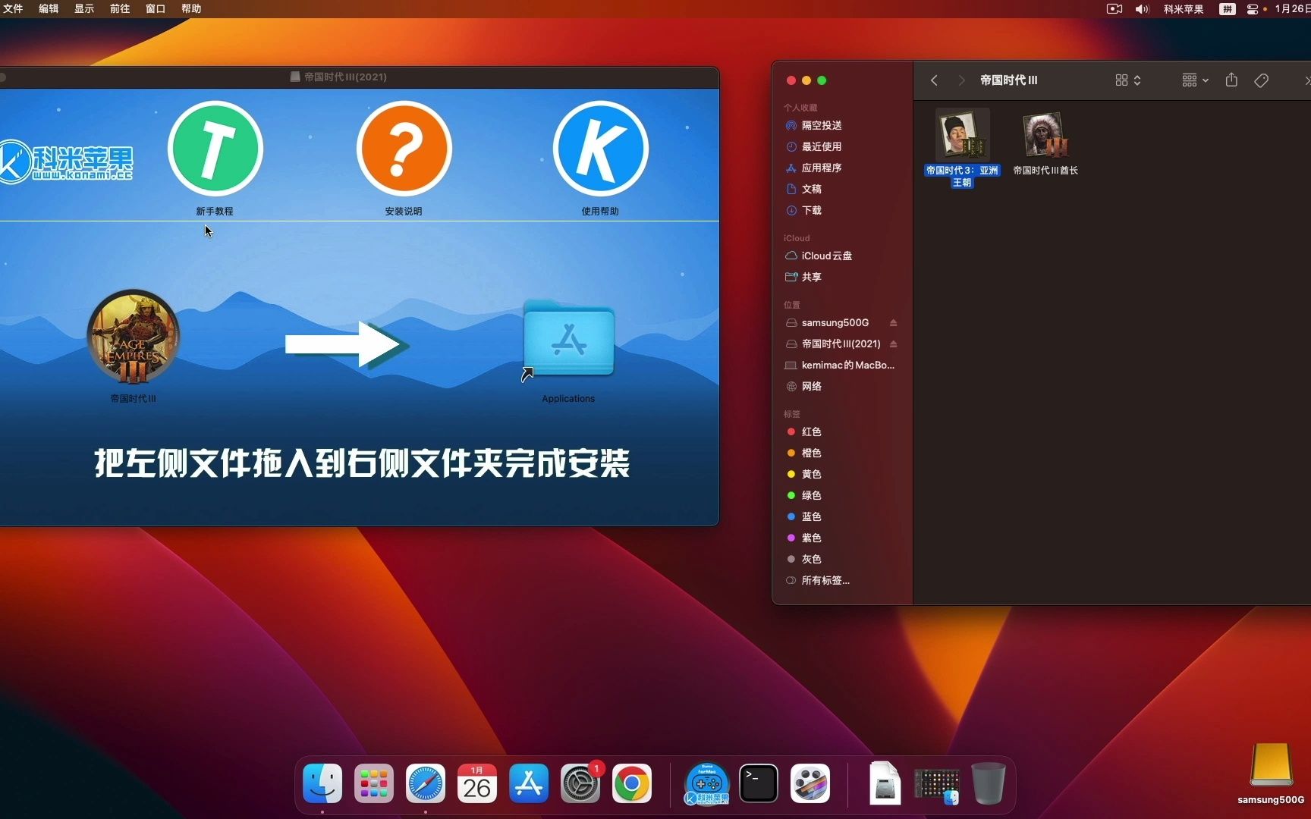Select samsung500G in sidebar locations
The height and width of the screenshot is (819, 1311).
click(x=835, y=322)
